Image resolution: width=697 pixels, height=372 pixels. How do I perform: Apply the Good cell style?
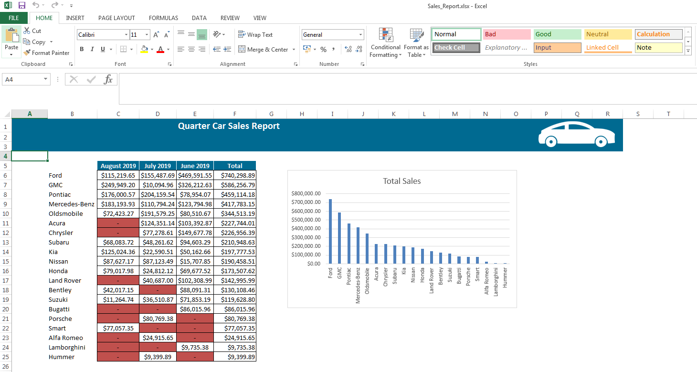[557, 34]
